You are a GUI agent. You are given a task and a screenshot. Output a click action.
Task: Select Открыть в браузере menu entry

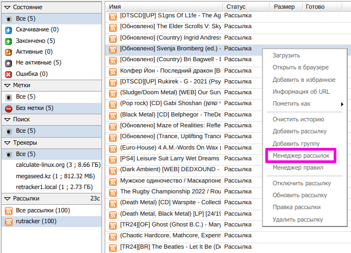point(301,67)
